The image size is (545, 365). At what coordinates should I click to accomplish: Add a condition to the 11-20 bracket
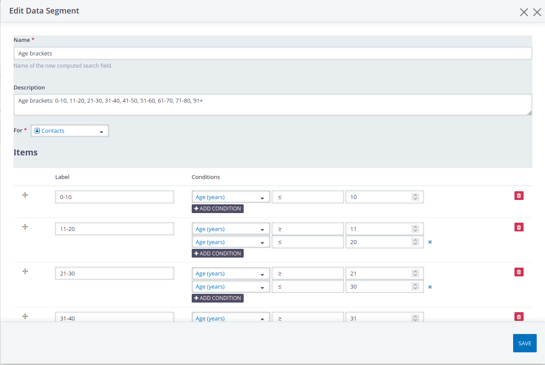pyautogui.click(x=217, y=253)
